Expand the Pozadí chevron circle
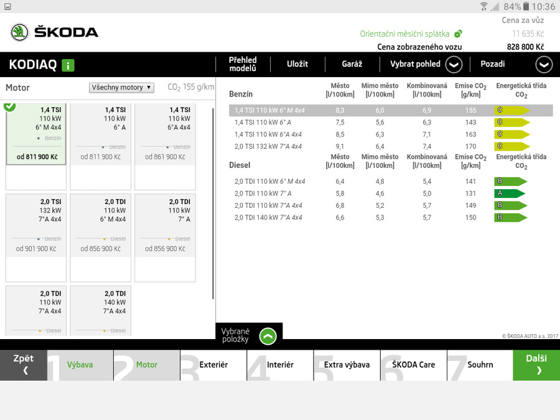The width and height of the screenshot is (560, 420). tap(544, 65)
